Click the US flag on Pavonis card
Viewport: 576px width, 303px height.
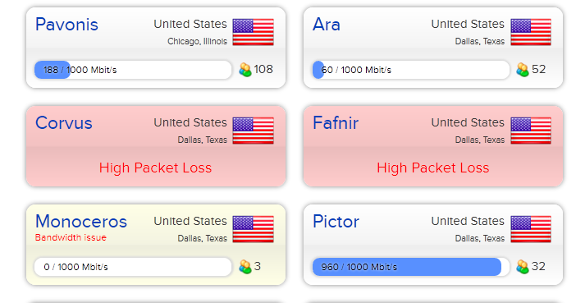pos(253,32)
